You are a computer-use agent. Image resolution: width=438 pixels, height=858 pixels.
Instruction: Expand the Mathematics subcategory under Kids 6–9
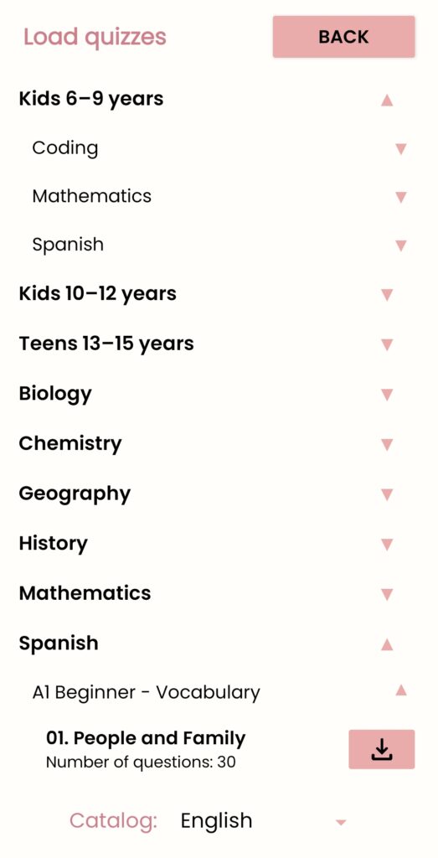click(401, 197)
